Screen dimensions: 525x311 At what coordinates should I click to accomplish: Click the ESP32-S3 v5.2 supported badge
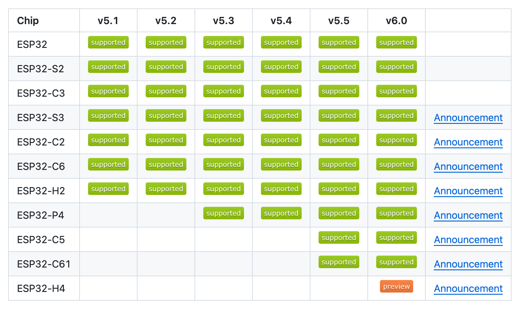click(166, 115)
